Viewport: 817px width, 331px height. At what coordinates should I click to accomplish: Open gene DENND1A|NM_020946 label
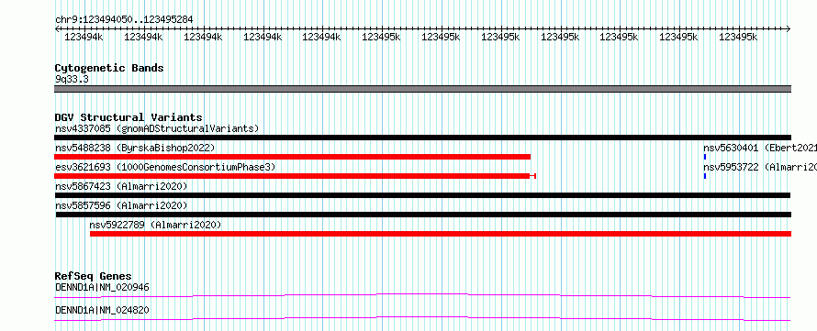(x=102, y=287)
